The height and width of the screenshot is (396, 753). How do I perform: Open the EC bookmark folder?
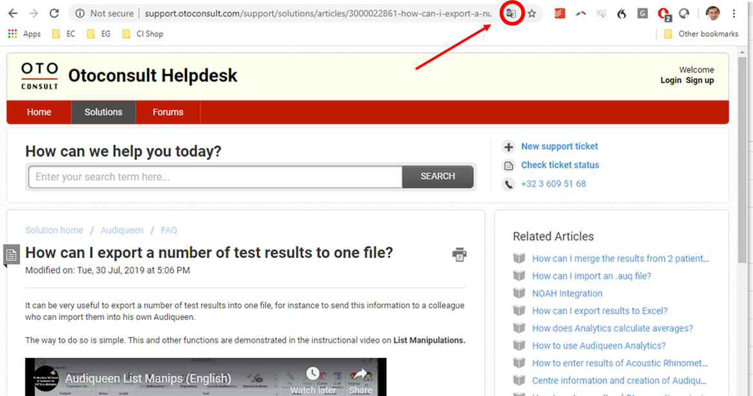pyautogui.click(x=63, y=34)
